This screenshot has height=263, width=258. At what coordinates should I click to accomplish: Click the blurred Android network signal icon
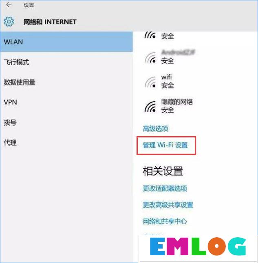pos(150,57)
